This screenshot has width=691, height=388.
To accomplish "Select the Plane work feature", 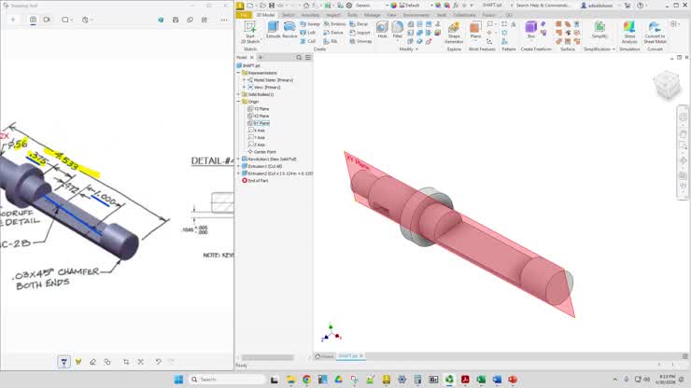I will [475, 30].
